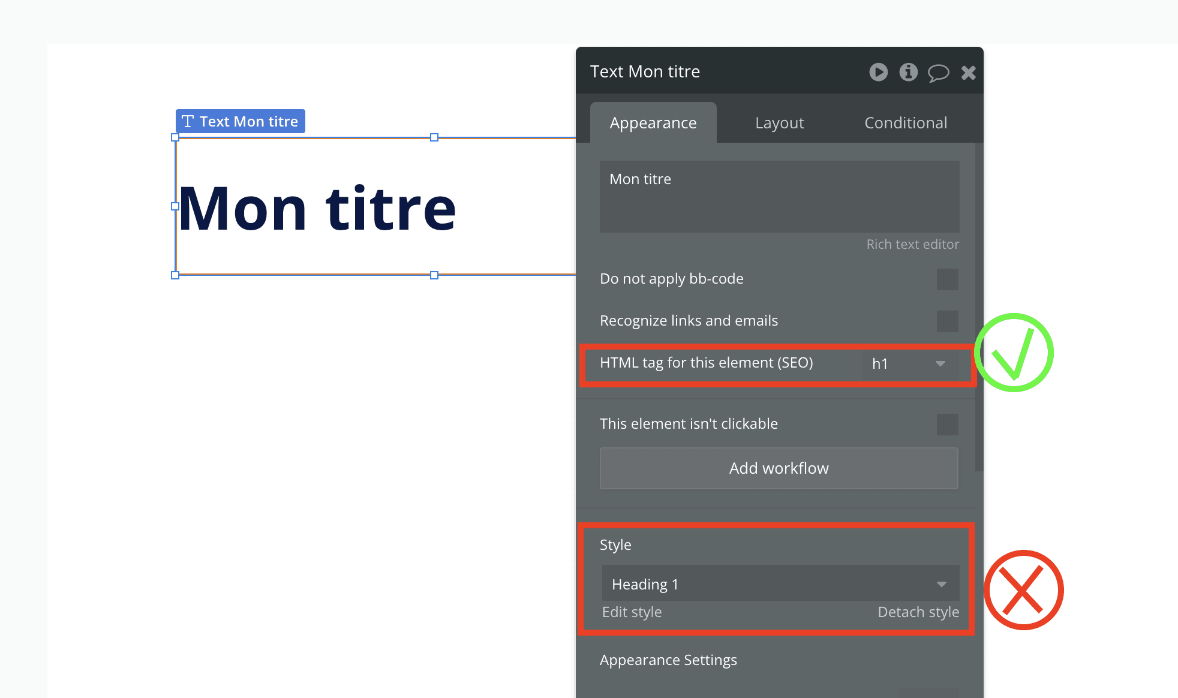Click the text element type icon labeled Text Mon titre
This screenshot has width=1178, height=698.
pyautogui.click(x=188, y=121)
